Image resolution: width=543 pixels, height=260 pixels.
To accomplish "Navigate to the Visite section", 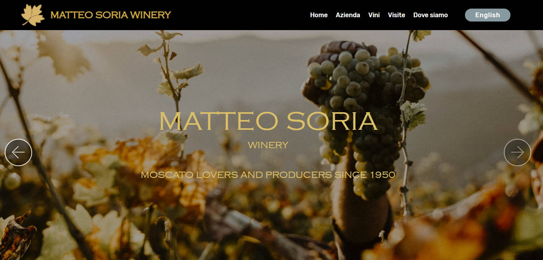I will point(396,15).
